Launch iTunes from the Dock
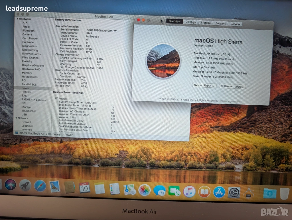Viewport: 292px width, 220px height. tap(189, 191)
